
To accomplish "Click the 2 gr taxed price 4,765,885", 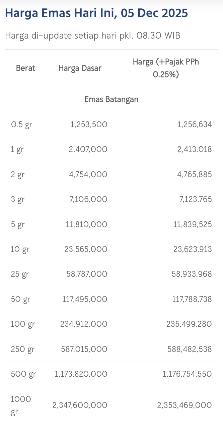I will pyautogui.click(x=195, y=174).
